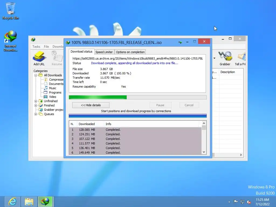
Task: Select the Unfinished folder icon
Action: click(41, 101)
